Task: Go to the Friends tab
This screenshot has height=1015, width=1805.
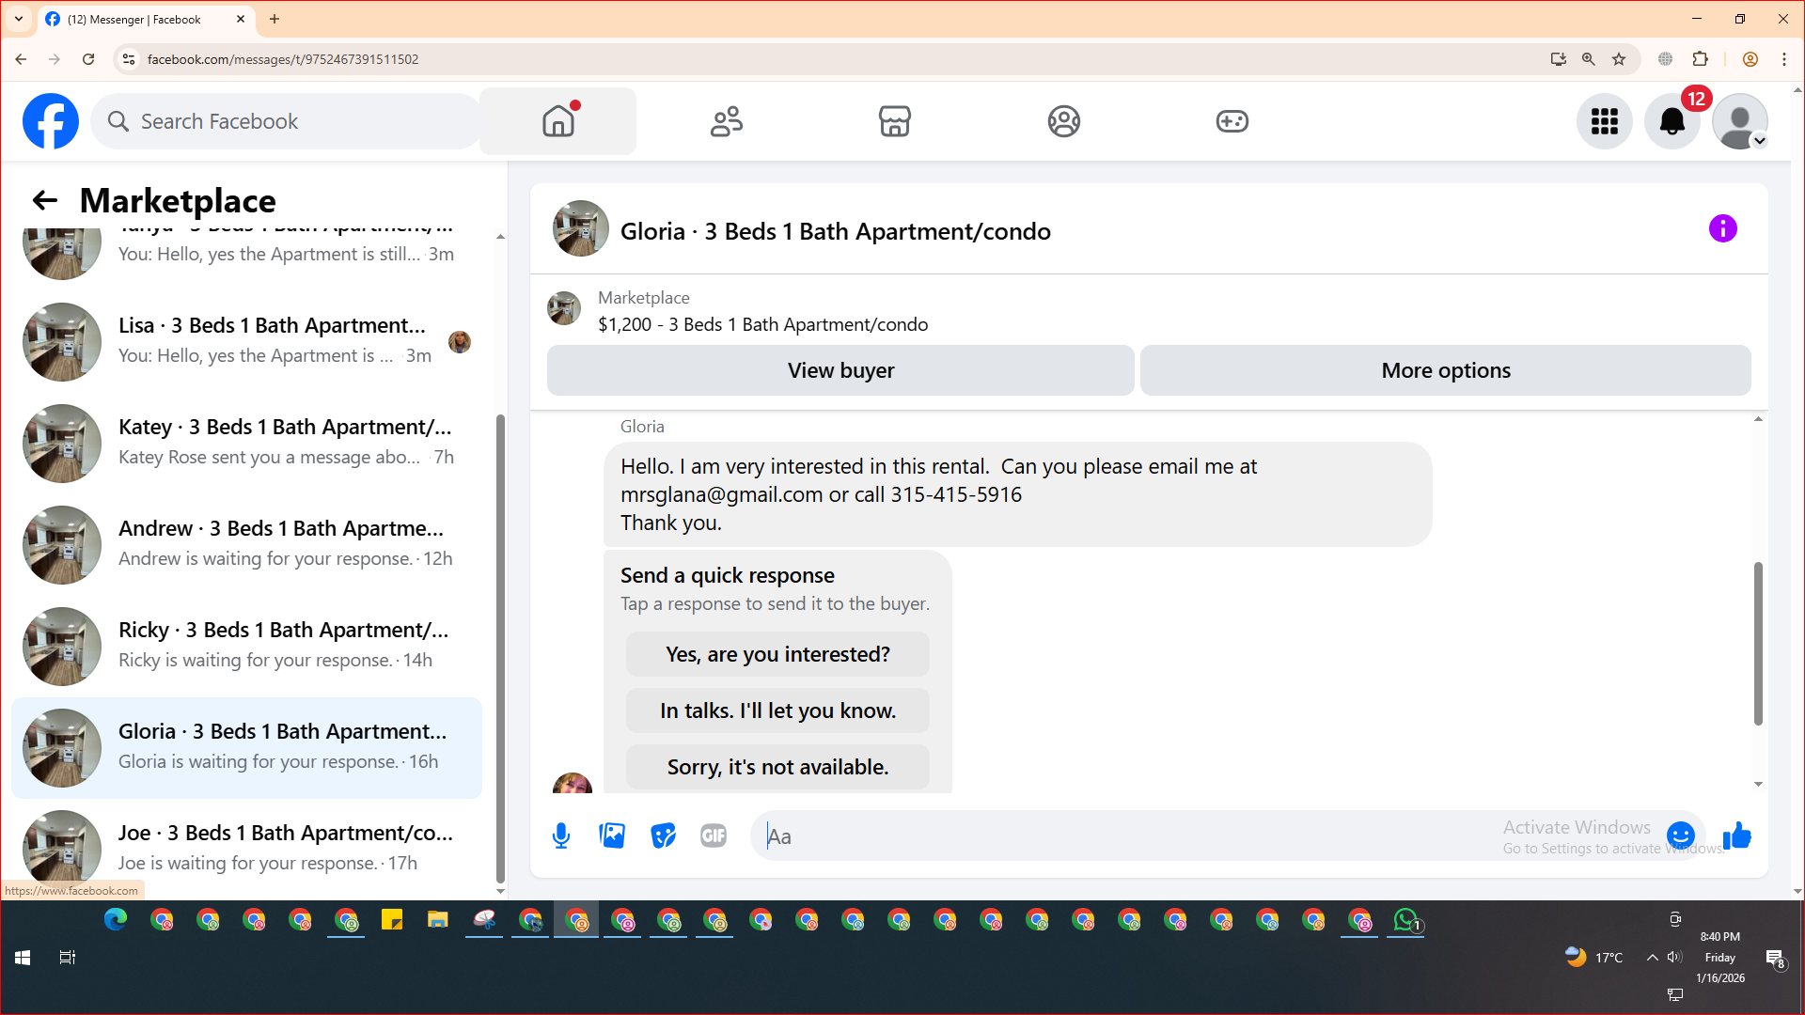Action: coord(726,121)
